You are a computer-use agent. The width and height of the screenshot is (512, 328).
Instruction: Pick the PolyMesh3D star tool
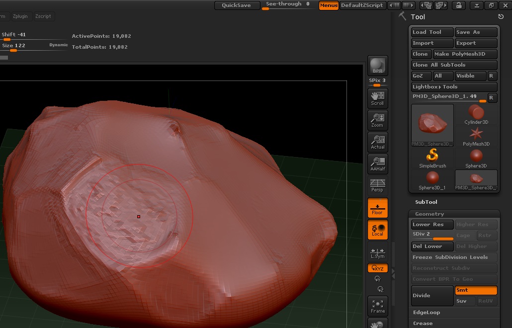pos(476,137)
